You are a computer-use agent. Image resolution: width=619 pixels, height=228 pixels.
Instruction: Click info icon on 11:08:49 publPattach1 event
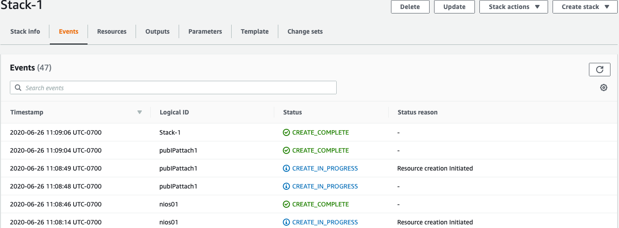point(286,168)
